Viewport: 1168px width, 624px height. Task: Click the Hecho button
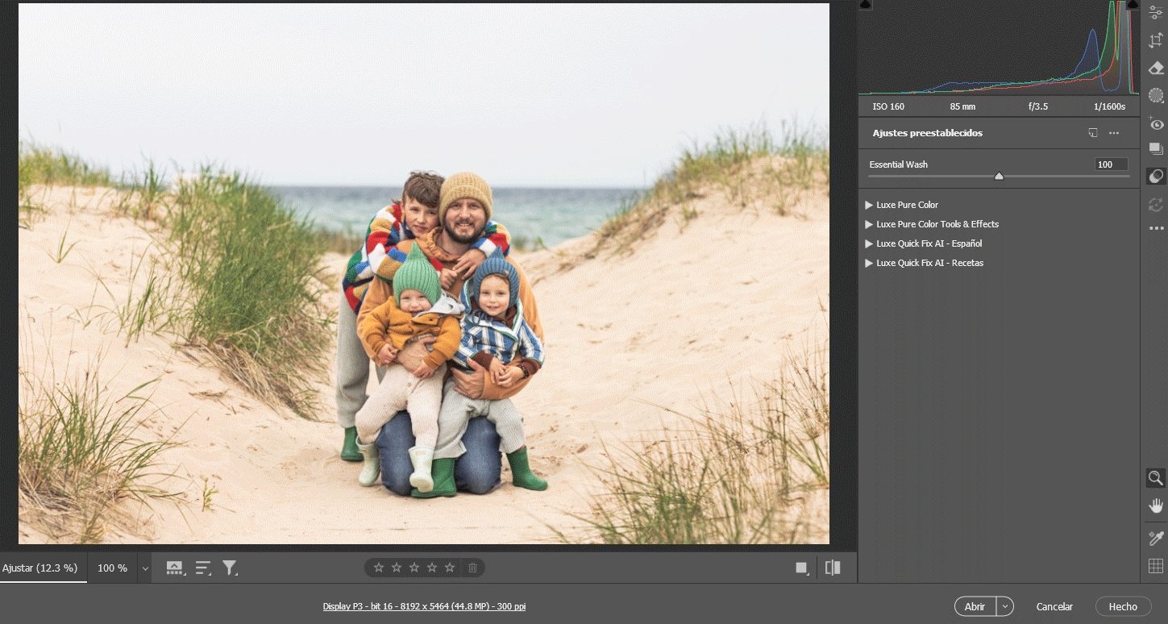pos(1122,606)
